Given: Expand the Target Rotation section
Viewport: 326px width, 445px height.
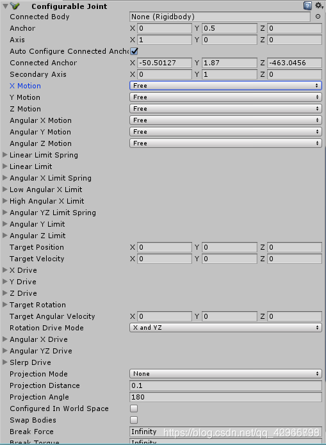Looking at the screenshot, I should (5, 305).
